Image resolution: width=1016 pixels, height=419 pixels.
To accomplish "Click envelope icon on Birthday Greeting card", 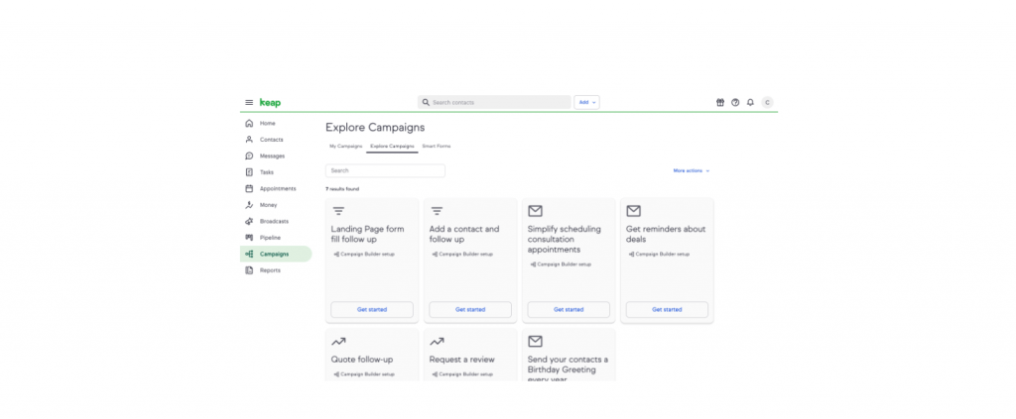I will pos(535,342).
